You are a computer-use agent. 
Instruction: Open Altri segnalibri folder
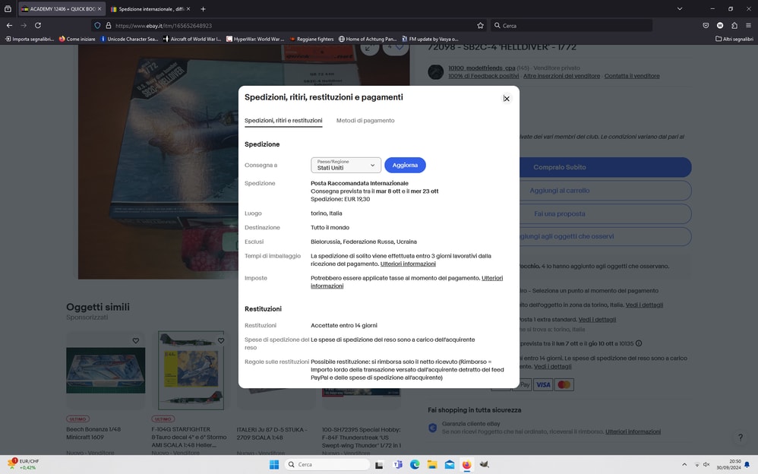(734, 39)
